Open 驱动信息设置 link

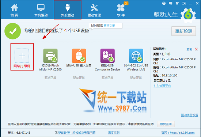click(189, 115)
